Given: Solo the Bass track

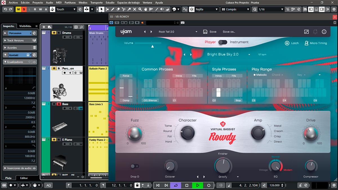Looking at the screenshot, I should coord(59,104).
